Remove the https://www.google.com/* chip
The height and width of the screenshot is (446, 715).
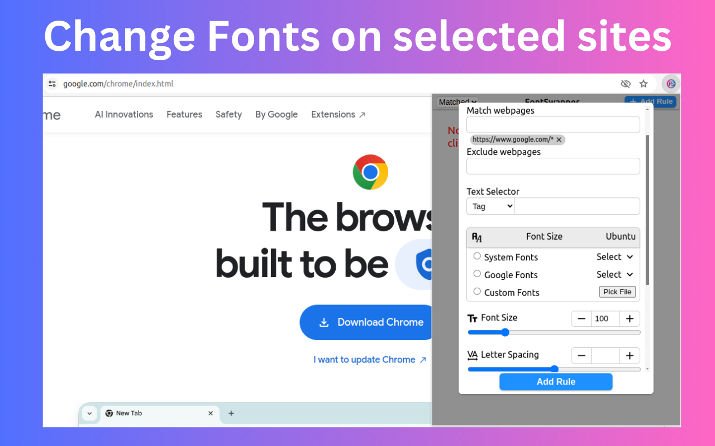click(559, 139)
